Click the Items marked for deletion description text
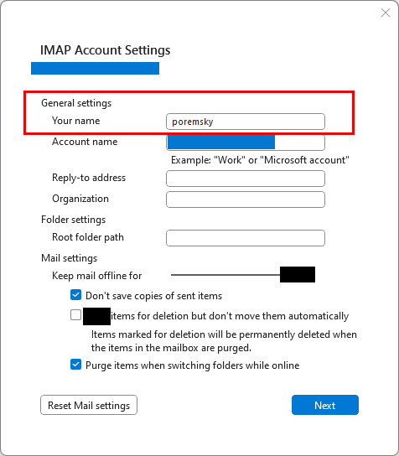This screenshot has width=399, height=456. click(224, 341)
